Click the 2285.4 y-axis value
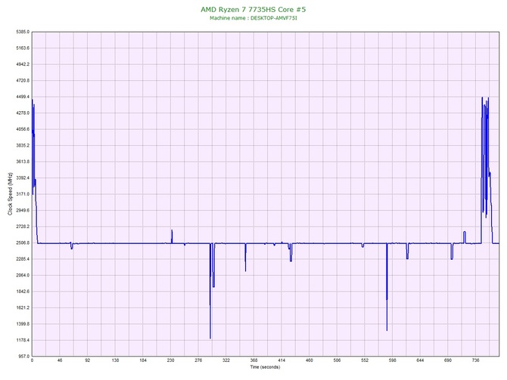Screen dimensions: 507x380 [x=23, y=259]
